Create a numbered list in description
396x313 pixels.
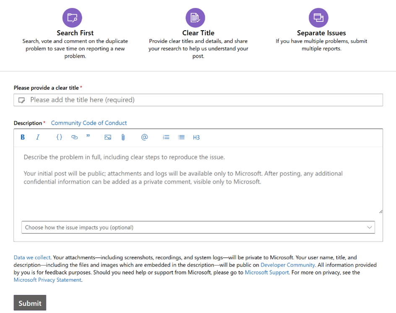pyautogui.click(x=166, y=137)
